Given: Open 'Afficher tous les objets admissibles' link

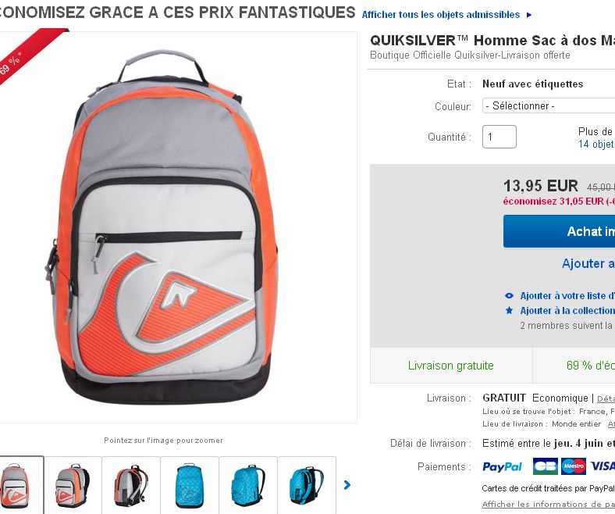Looking at the screenshot, I should click(x=440, y=15).
